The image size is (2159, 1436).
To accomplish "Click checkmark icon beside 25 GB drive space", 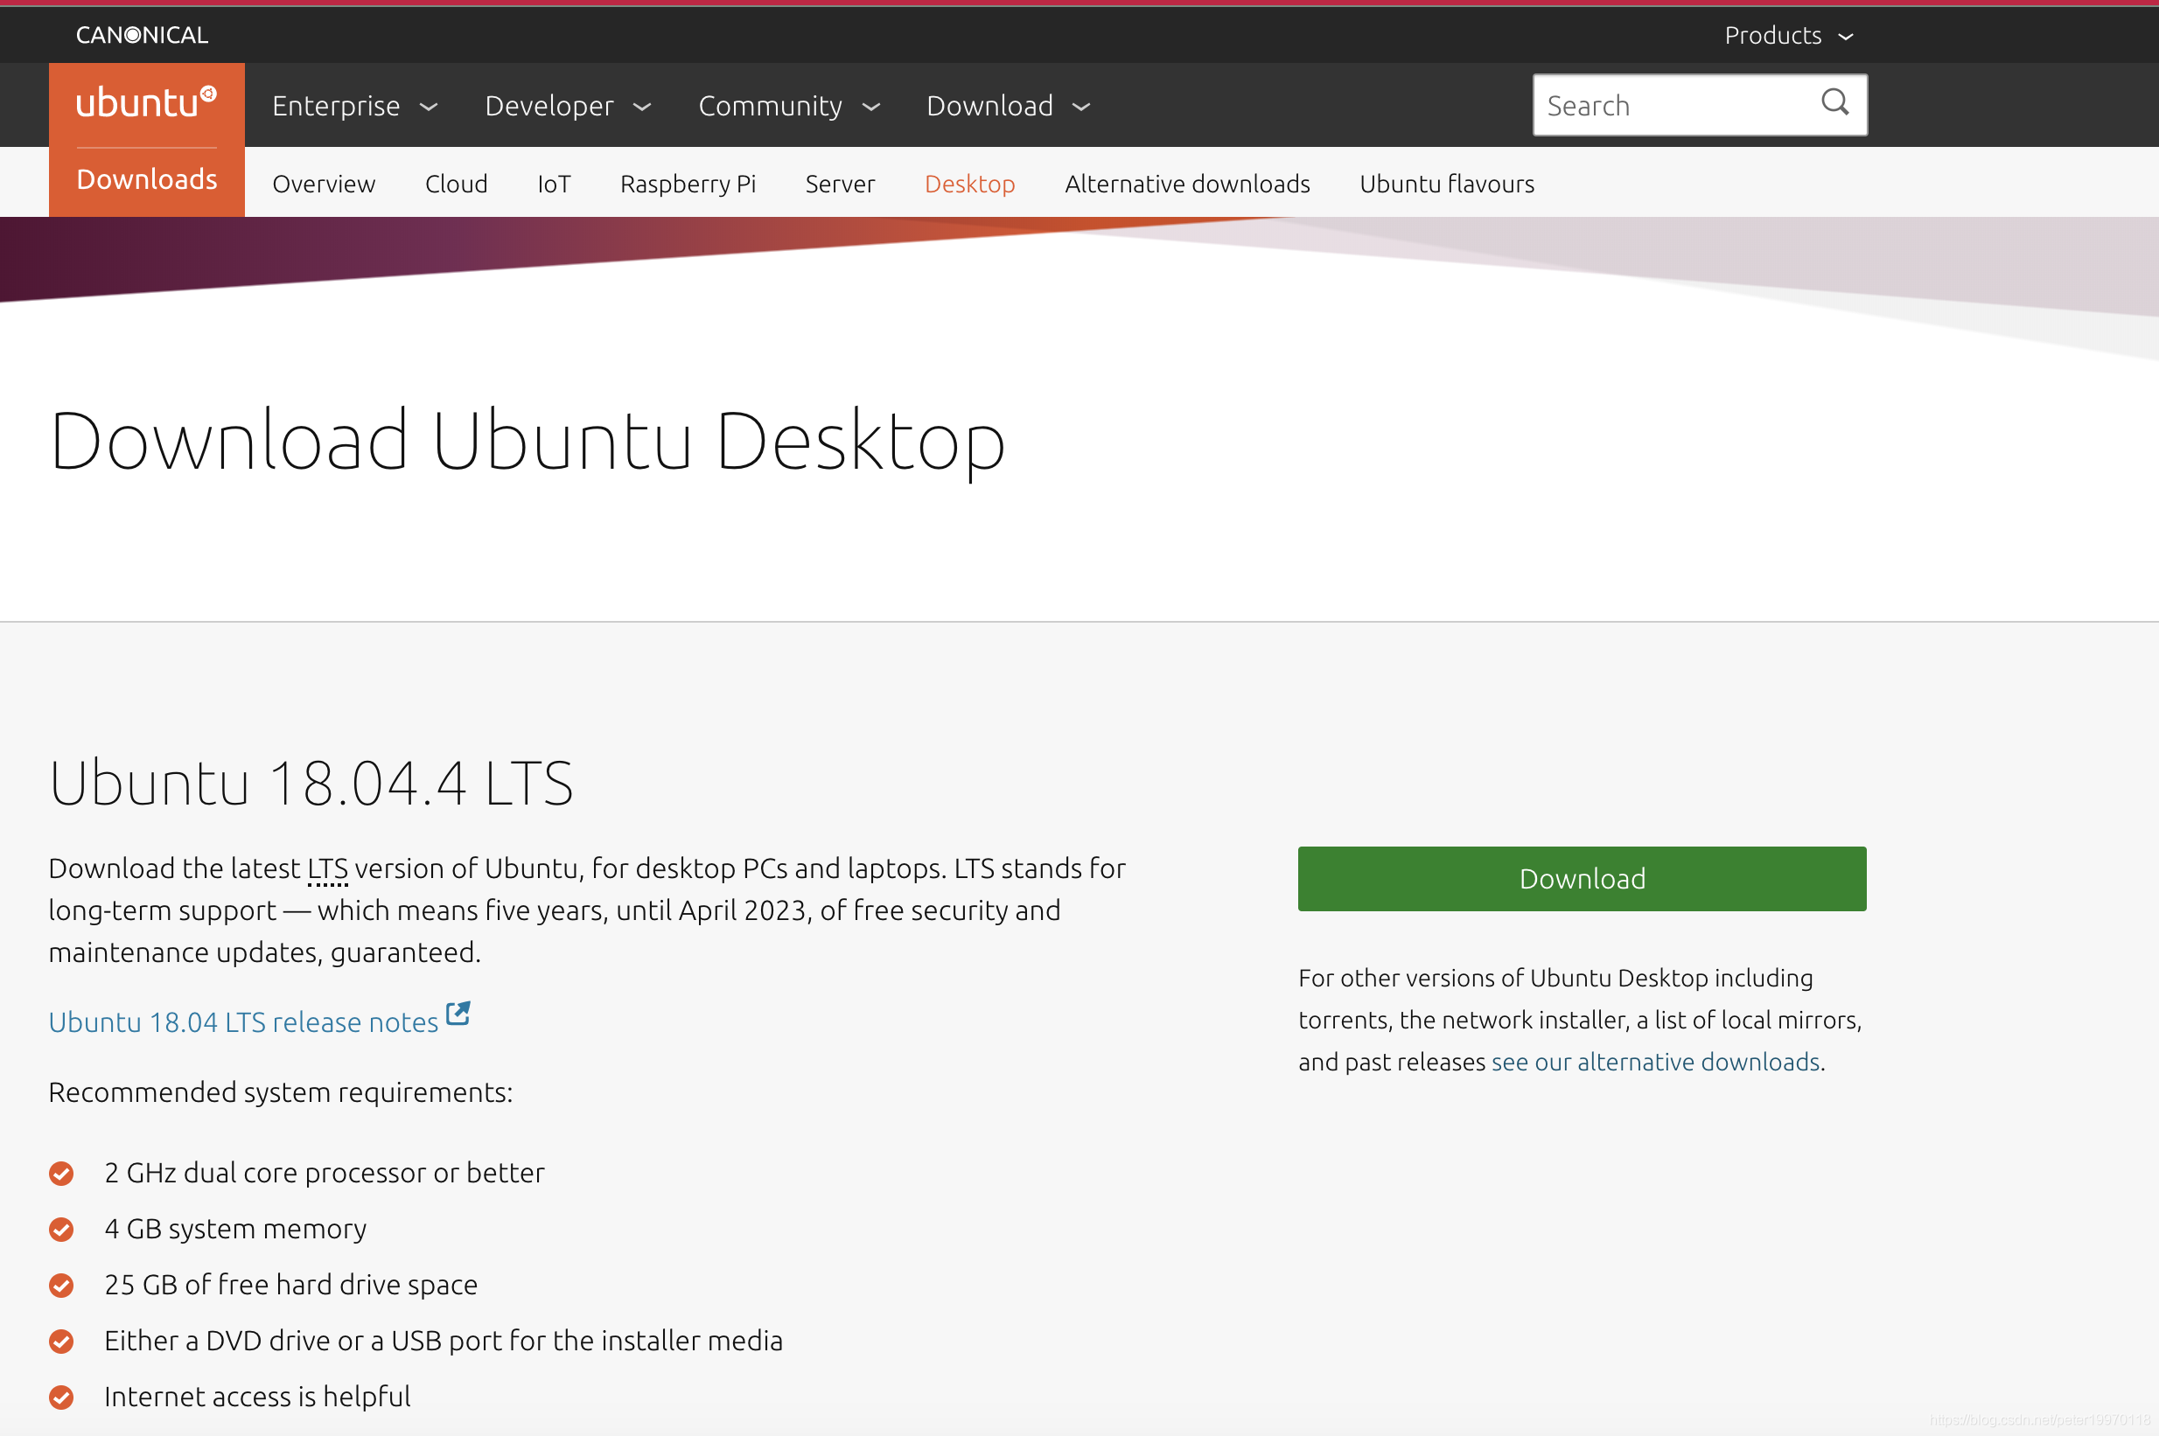I will point(61,1285).
